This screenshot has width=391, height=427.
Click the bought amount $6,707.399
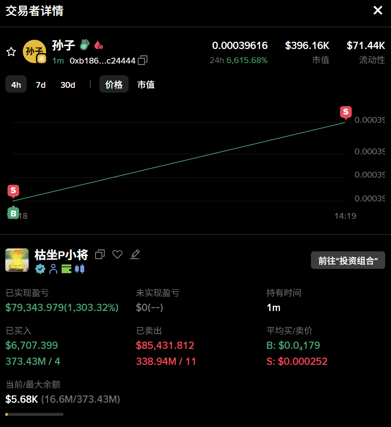point(32,345)
